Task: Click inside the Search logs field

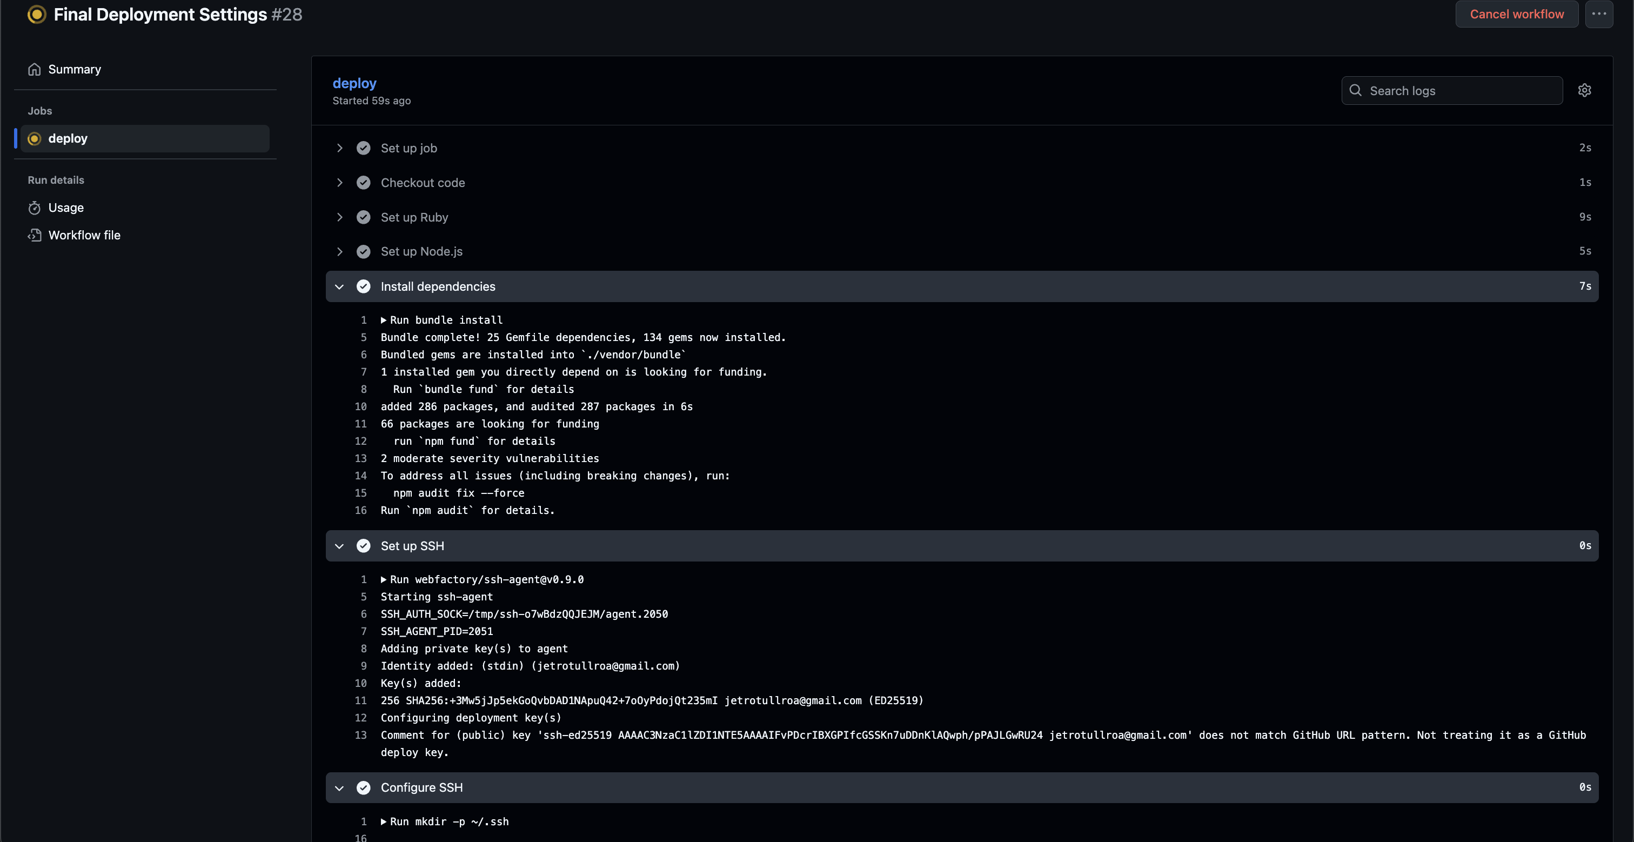Action: 1452,90
